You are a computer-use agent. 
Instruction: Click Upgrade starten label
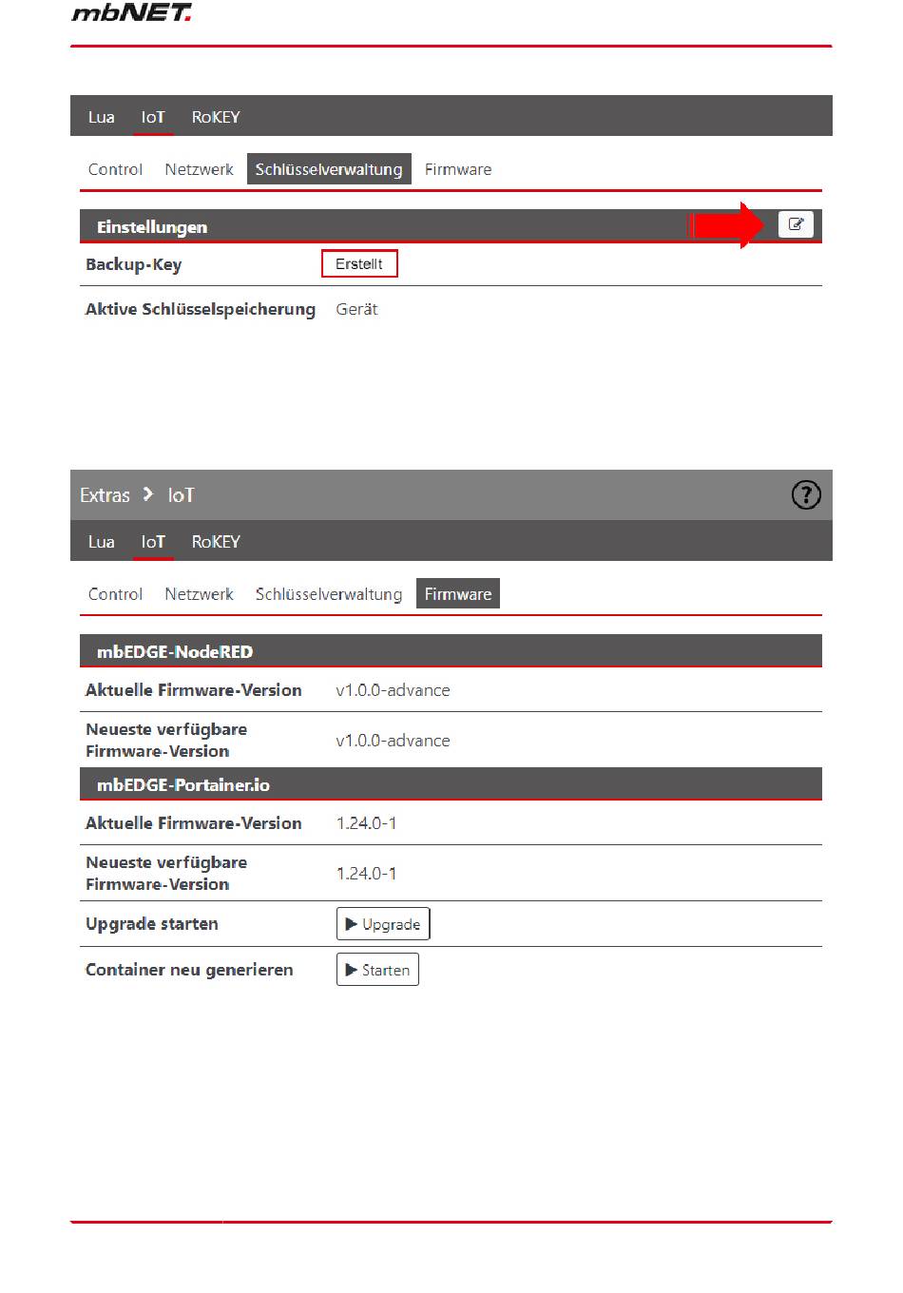click(152, 924)
